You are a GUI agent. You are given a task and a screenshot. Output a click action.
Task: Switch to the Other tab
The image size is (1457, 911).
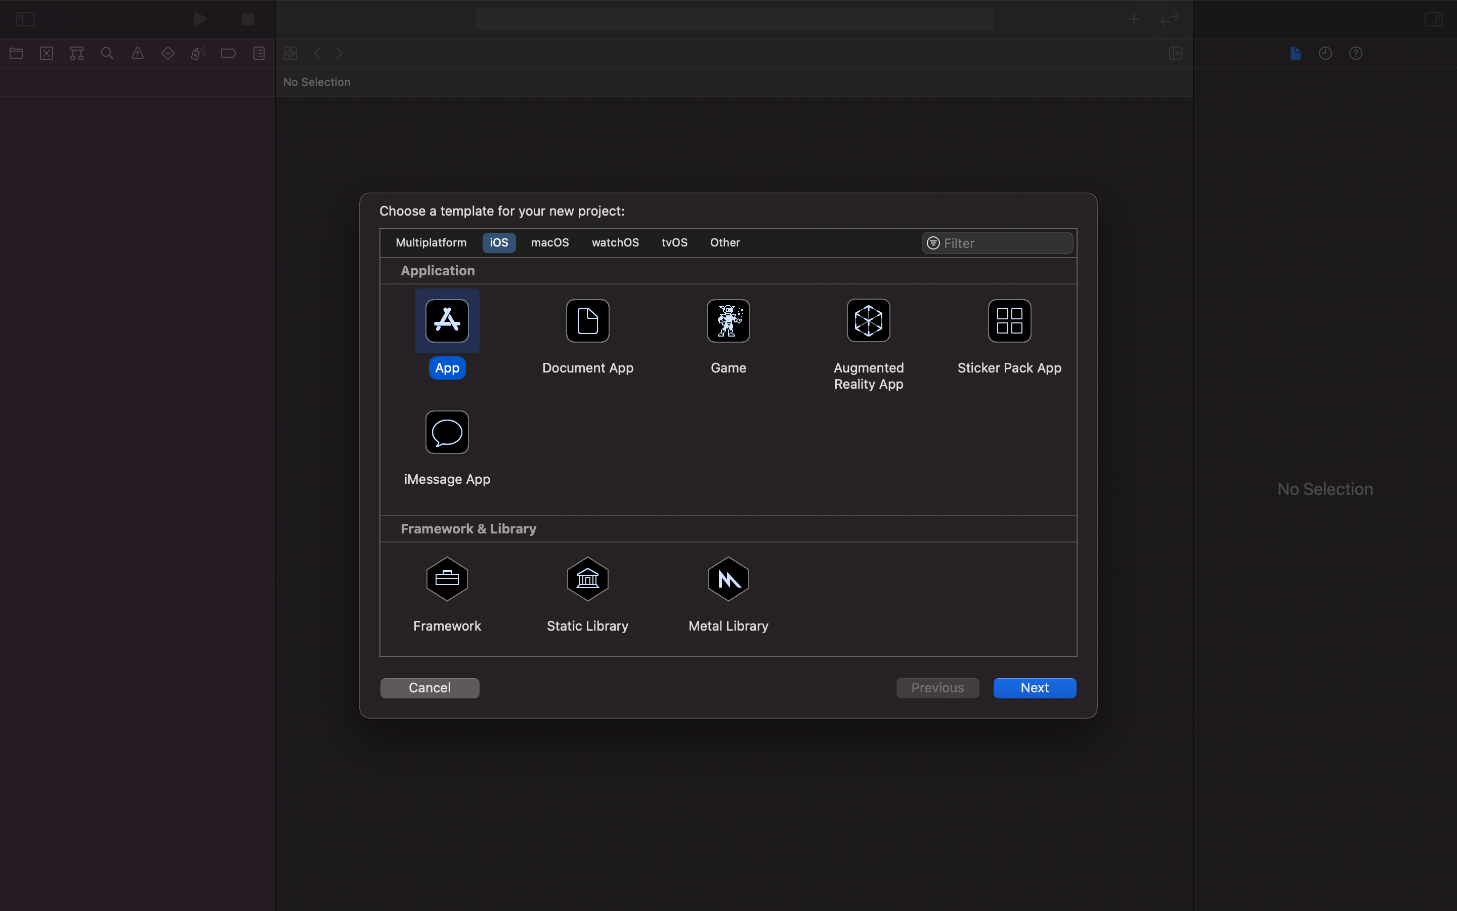(x=724, y=242)
